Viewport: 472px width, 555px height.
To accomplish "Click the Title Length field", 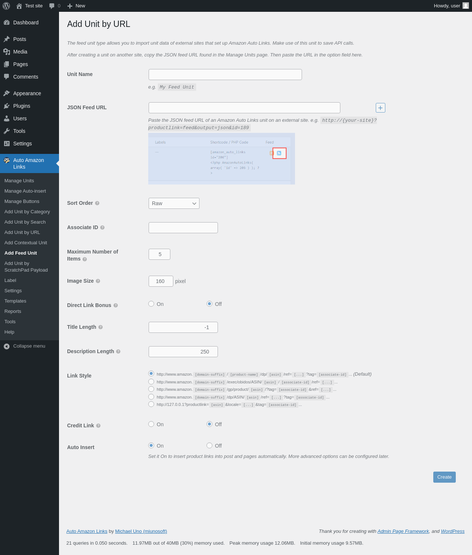I will click(x=183, y=327).
